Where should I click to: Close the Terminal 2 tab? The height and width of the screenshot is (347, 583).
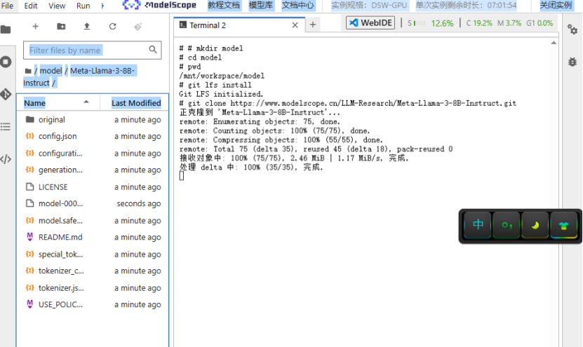pos(295,25)
